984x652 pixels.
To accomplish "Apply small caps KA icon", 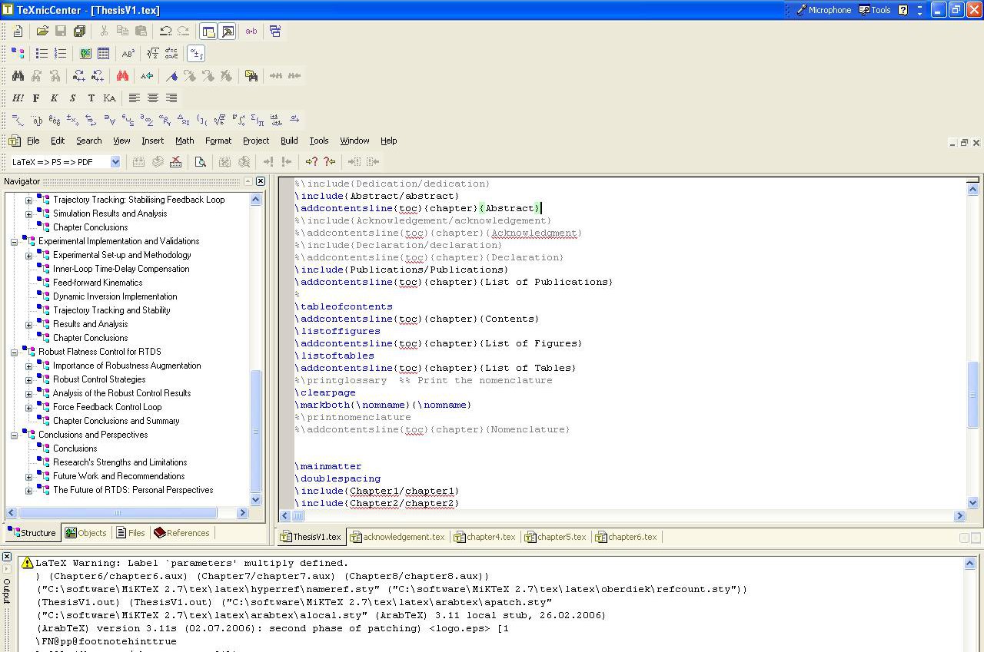I will (109, 98).
